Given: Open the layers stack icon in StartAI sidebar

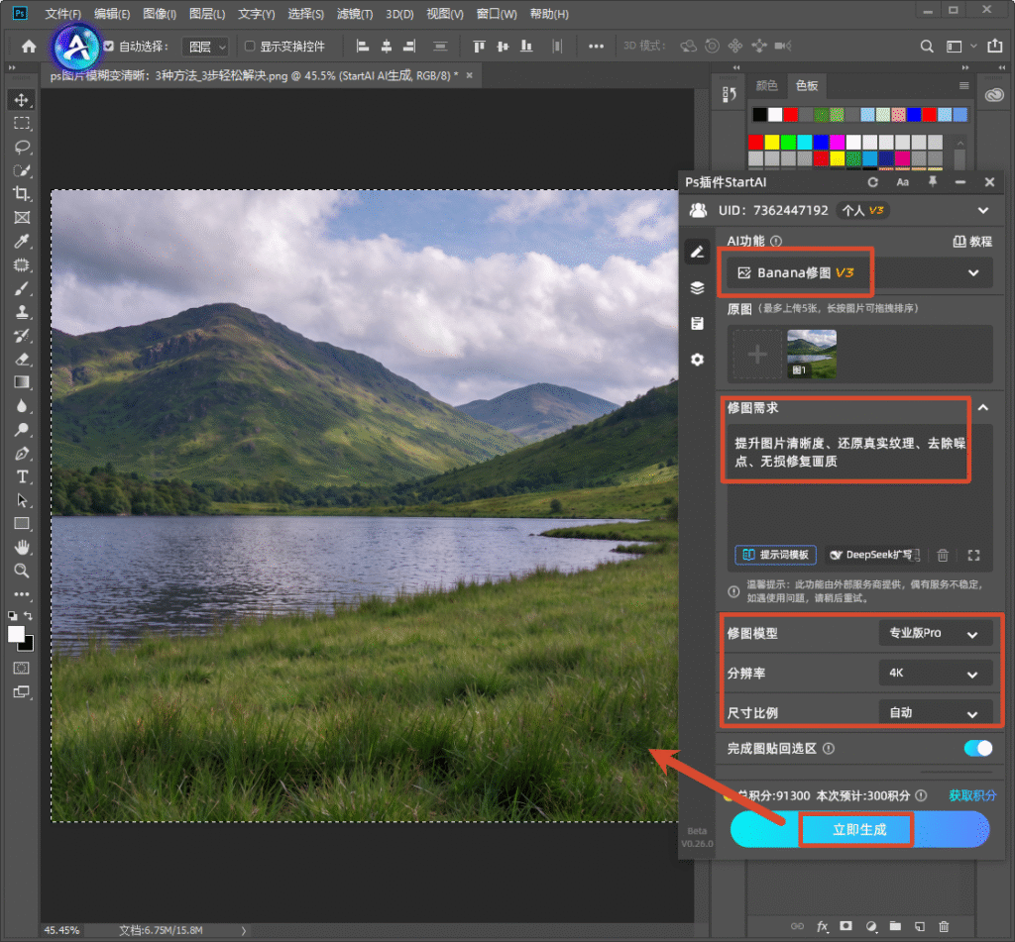Looking at the screenshot, I should tap(697, 288).
